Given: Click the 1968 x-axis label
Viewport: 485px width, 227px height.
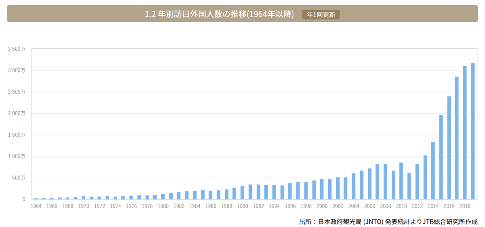Looking at the screenshot, I should [68, 206].
